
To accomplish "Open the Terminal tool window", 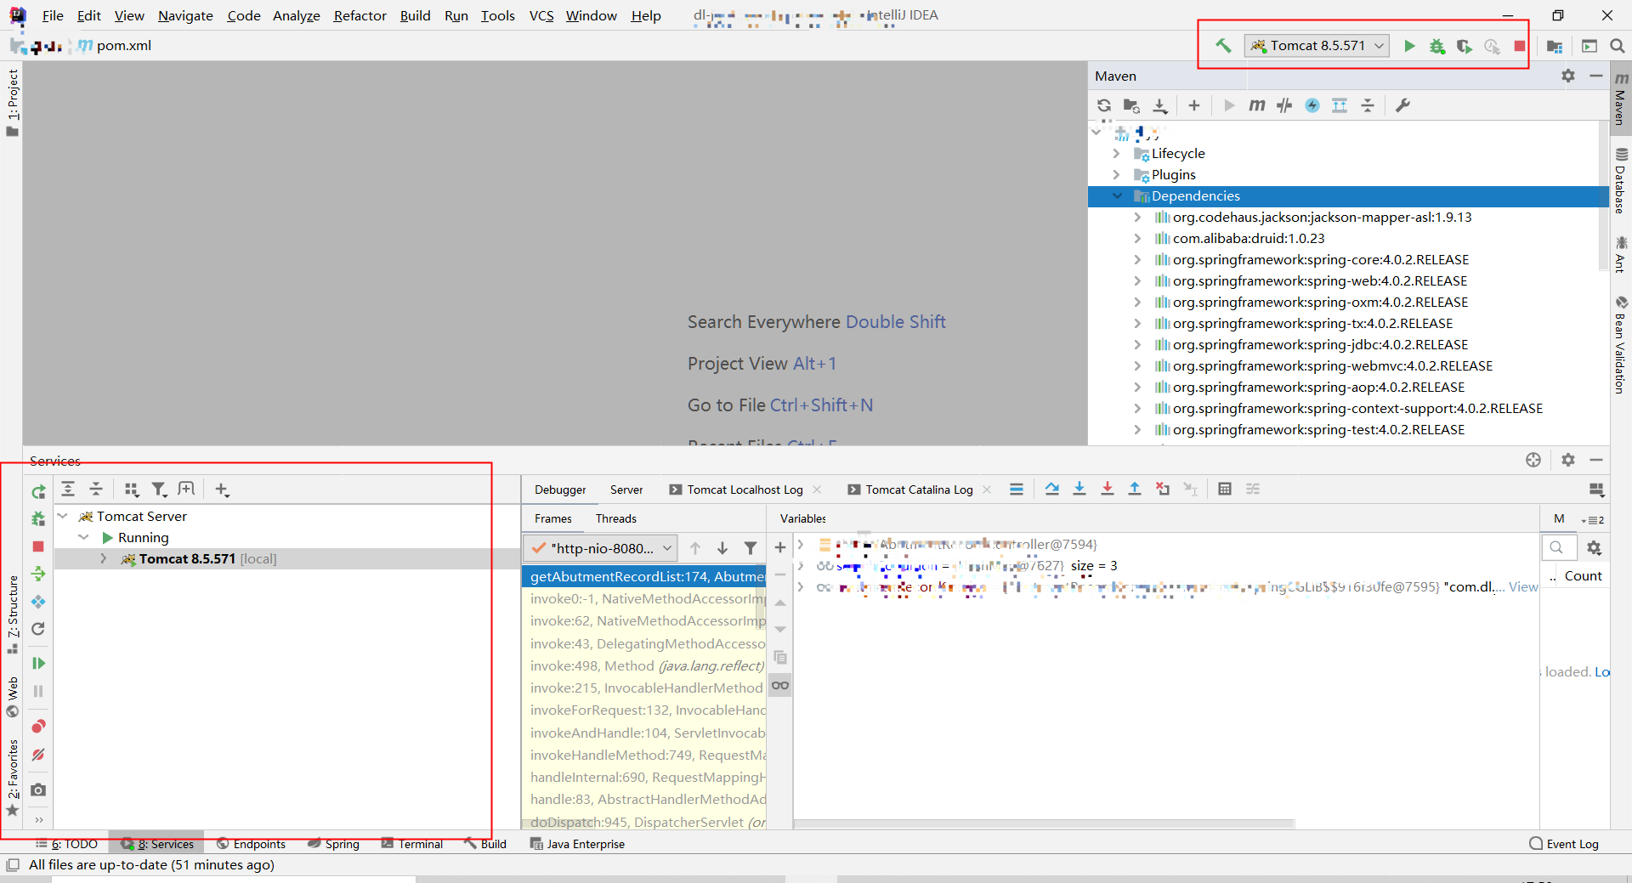I will tap(412, 844).
